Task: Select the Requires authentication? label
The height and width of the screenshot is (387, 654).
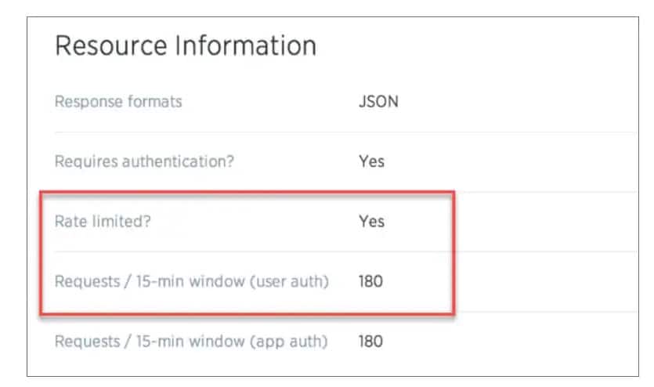Action: coord(144,161)
